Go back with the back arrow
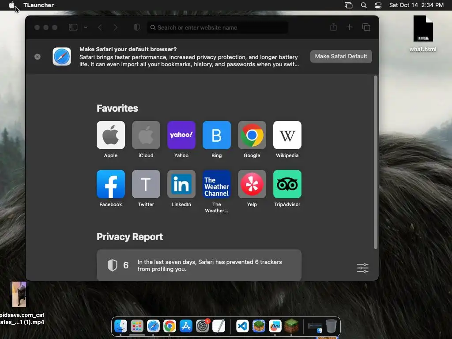 (100, 27)
